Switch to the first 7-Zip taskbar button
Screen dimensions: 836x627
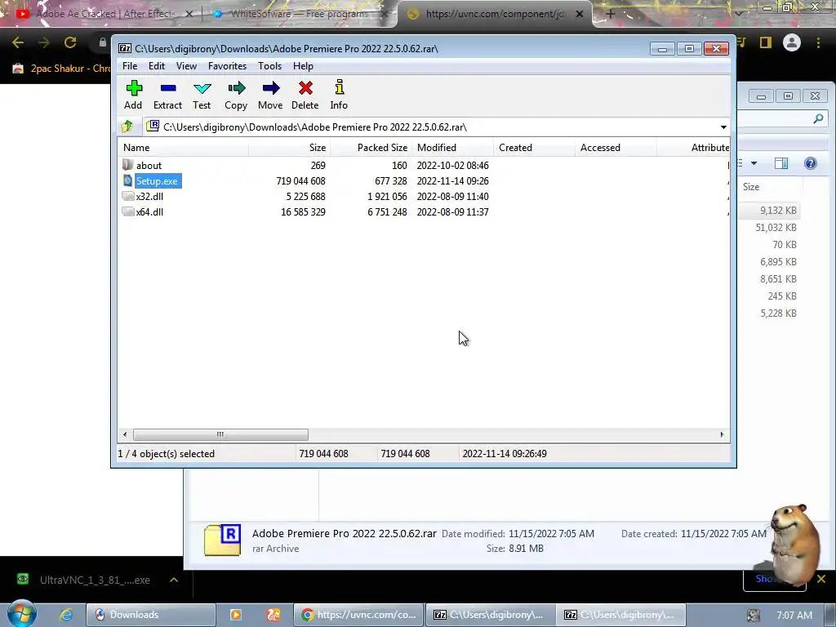point(490,615)
